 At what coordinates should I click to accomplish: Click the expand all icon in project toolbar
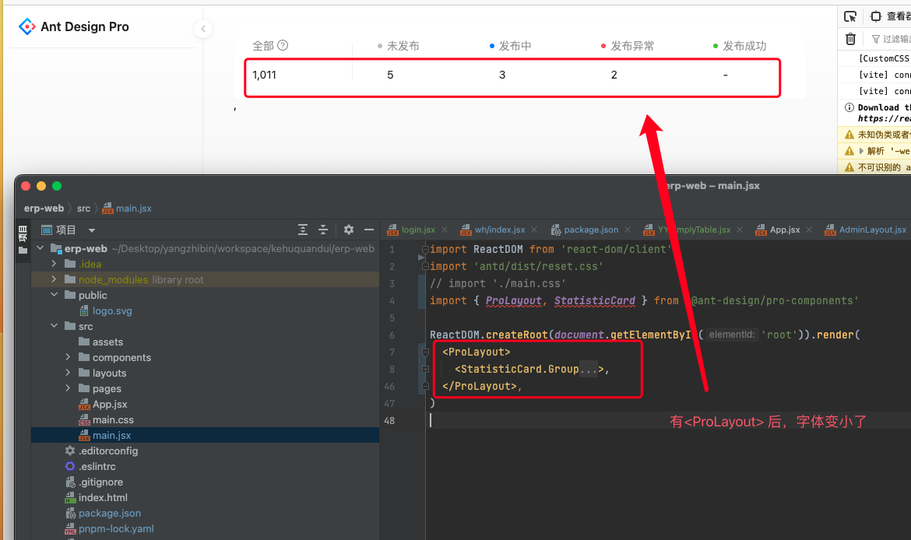(302, 230)
